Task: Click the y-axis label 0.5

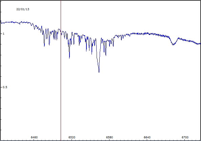Action: coord(5,87)
